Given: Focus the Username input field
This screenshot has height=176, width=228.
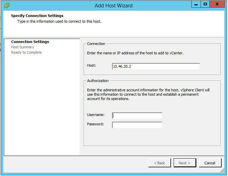Looking at the screenshot, I should [x=137, y=116].
